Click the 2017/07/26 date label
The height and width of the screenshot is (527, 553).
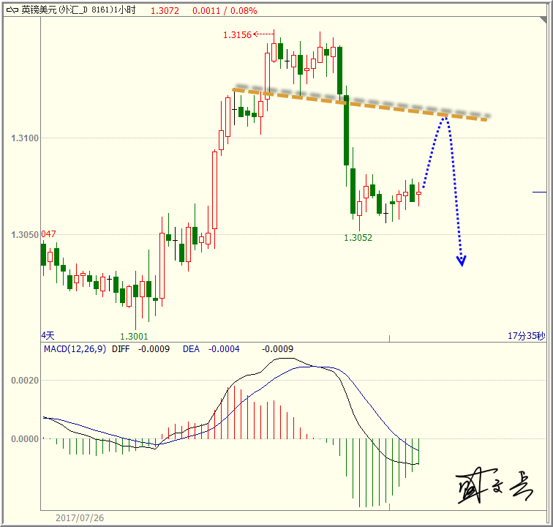80,517
